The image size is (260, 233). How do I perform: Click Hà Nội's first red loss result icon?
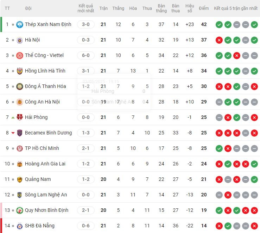(219, 40)
